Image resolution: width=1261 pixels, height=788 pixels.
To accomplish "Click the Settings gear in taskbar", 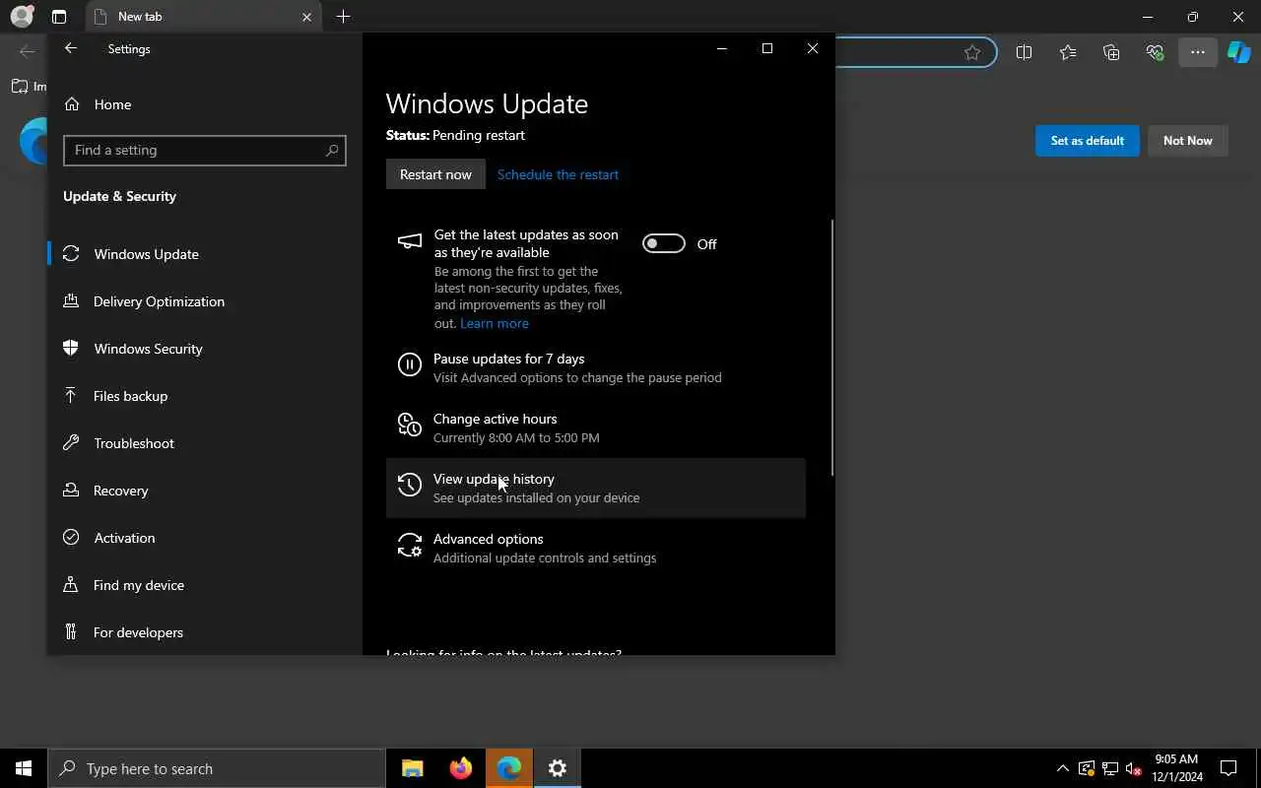I will pyautogui.click(x=557, y=768).
